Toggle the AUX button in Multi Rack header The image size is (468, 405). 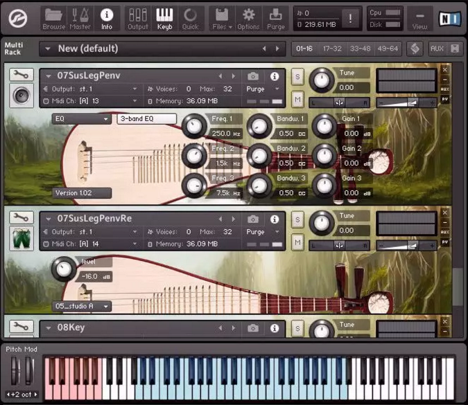point(437,48)
